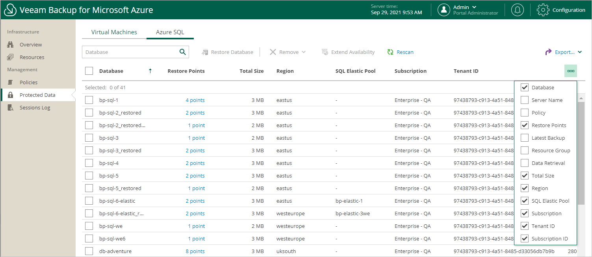
Task: Switch to the Azure SQL tab
Action: pos(170,32)
